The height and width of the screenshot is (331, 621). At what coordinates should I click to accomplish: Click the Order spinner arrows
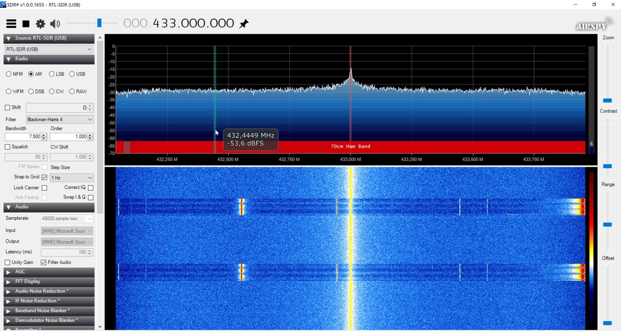click(x=91, y=137)
